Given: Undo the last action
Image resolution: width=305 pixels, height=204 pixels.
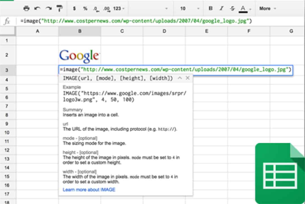Looking at the screenshot, I should [37, 8].
